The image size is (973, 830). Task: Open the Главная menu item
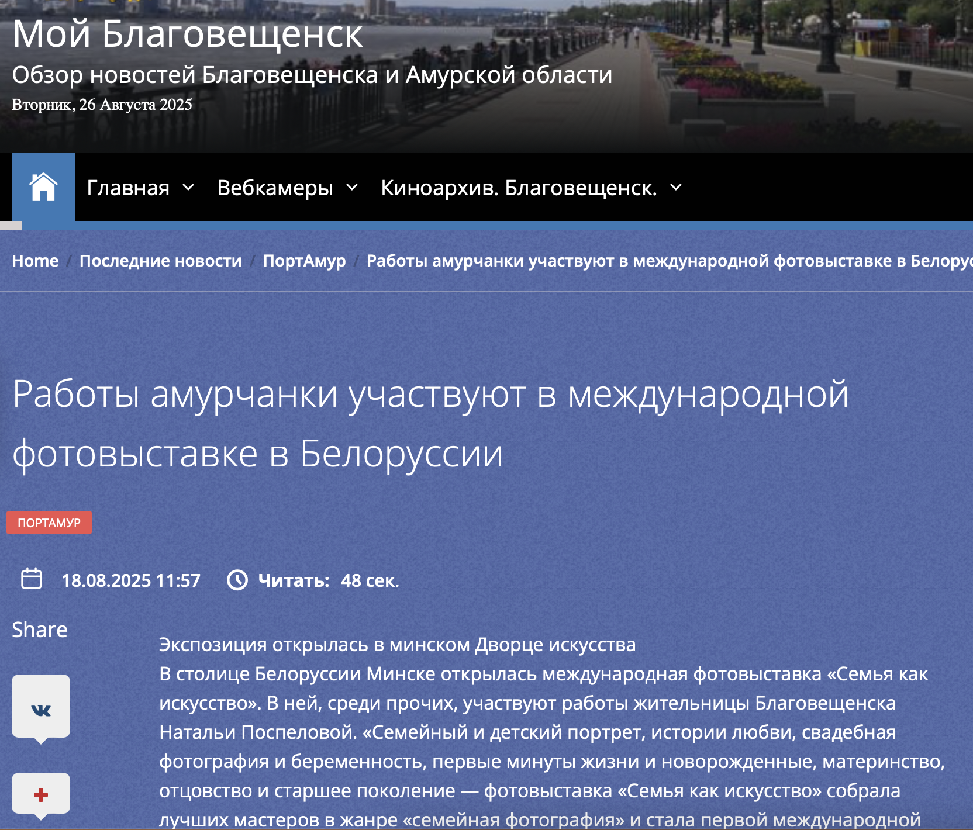(128, 188)
